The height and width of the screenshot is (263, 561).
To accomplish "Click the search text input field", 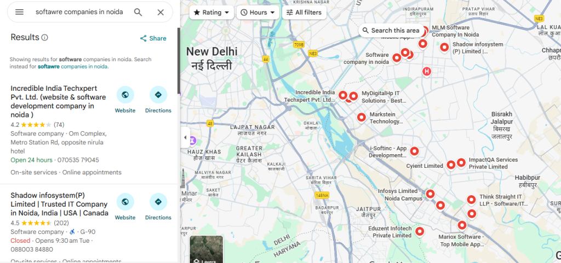I will 79,12.
